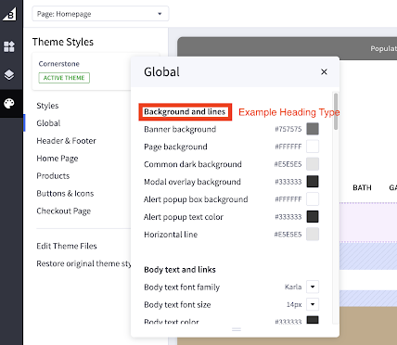
Task: Click the Theme Styles title
Action: [63, 42]
